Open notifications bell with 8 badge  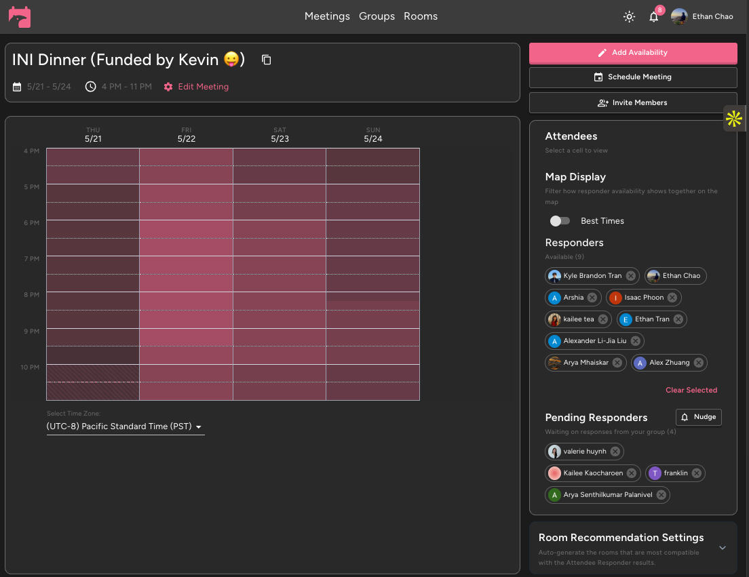click(x=653, y=17)
